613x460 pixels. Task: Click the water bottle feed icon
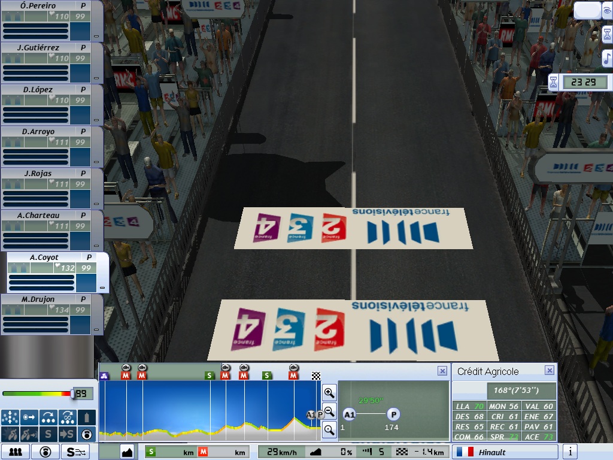87,417
